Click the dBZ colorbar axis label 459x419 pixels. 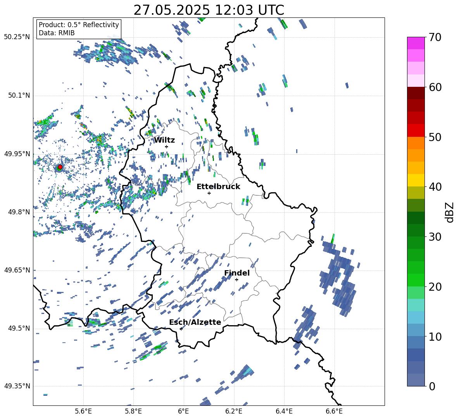click(449, 212)
